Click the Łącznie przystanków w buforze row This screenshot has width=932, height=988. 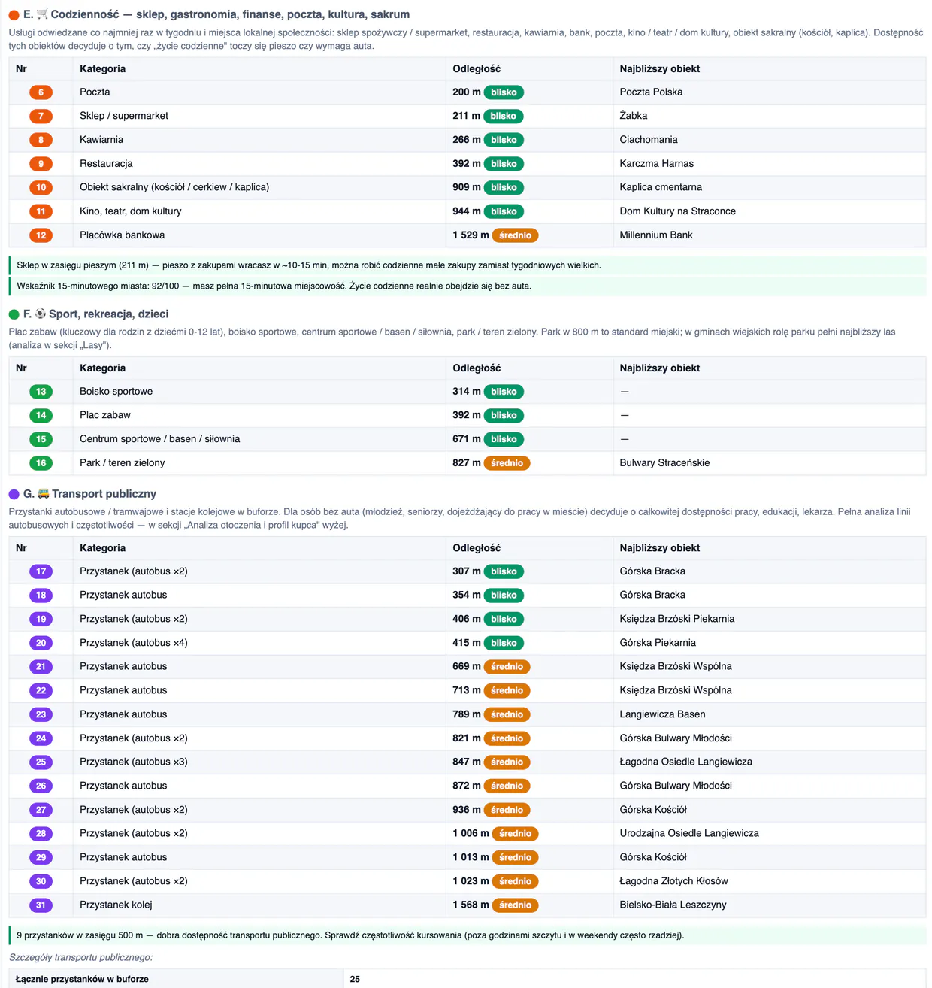(467, 979)
